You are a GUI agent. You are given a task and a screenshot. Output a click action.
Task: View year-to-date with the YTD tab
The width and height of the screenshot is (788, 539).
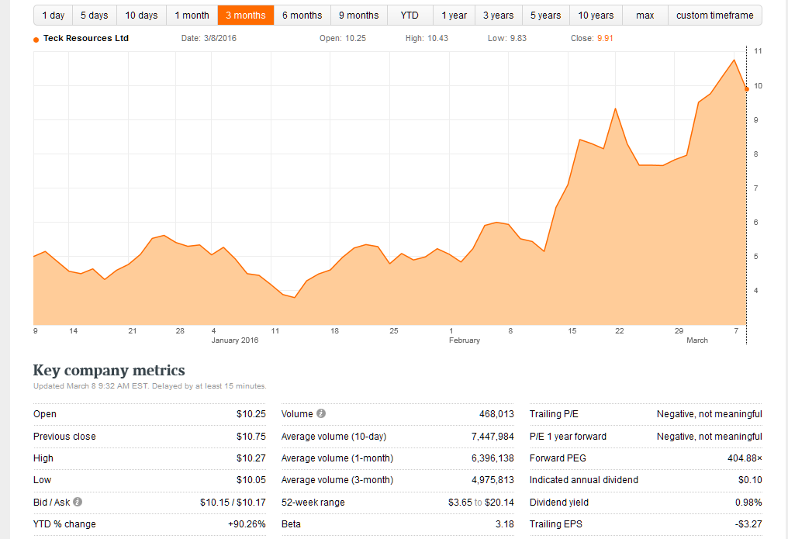(x=410, y=16)
